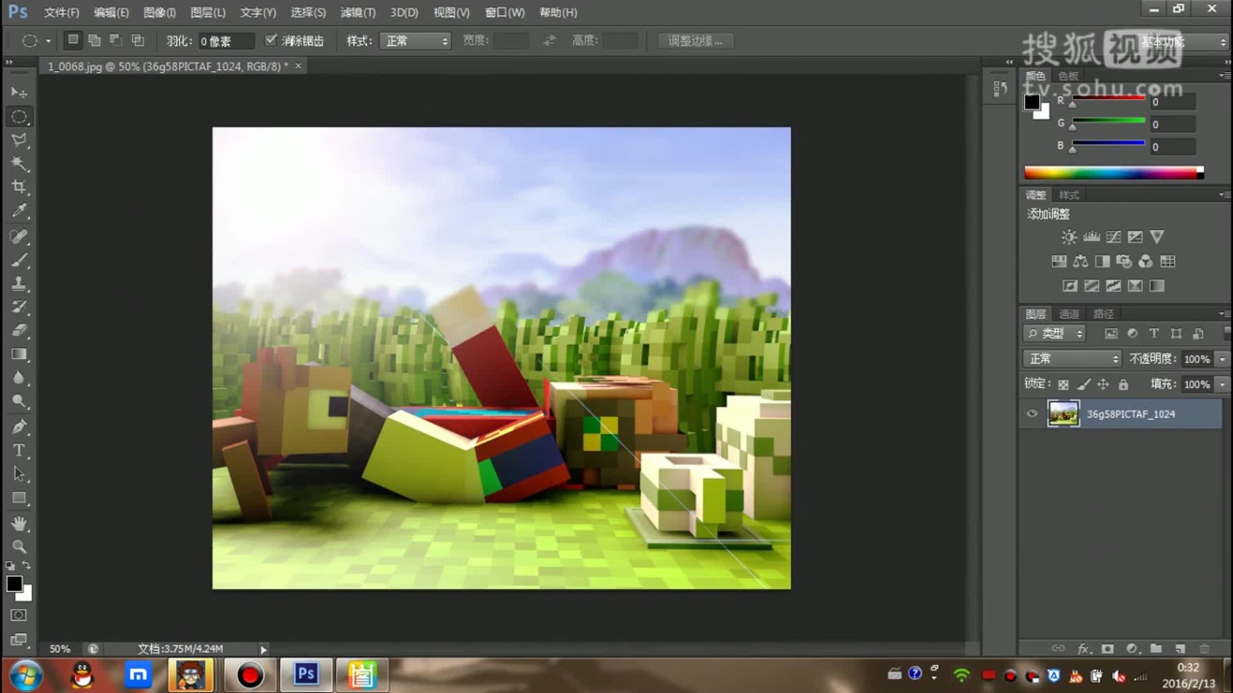Open the layer blend mode dropdown
Image resolution: width=1233 pixels, height=693 pixels.
1072,359
